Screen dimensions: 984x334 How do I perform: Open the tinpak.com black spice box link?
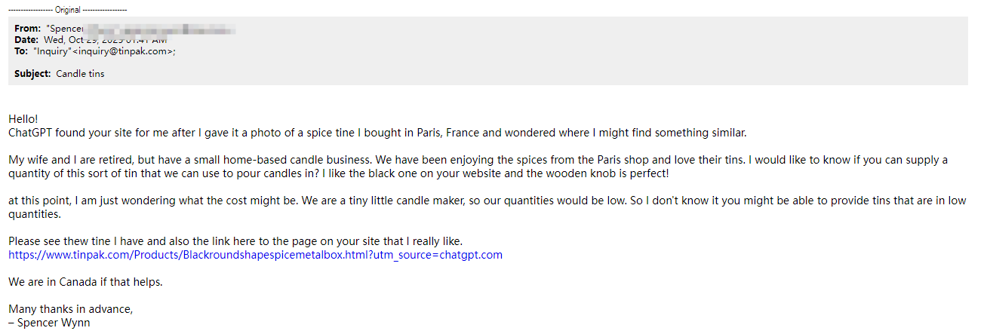tap(255, 255)
